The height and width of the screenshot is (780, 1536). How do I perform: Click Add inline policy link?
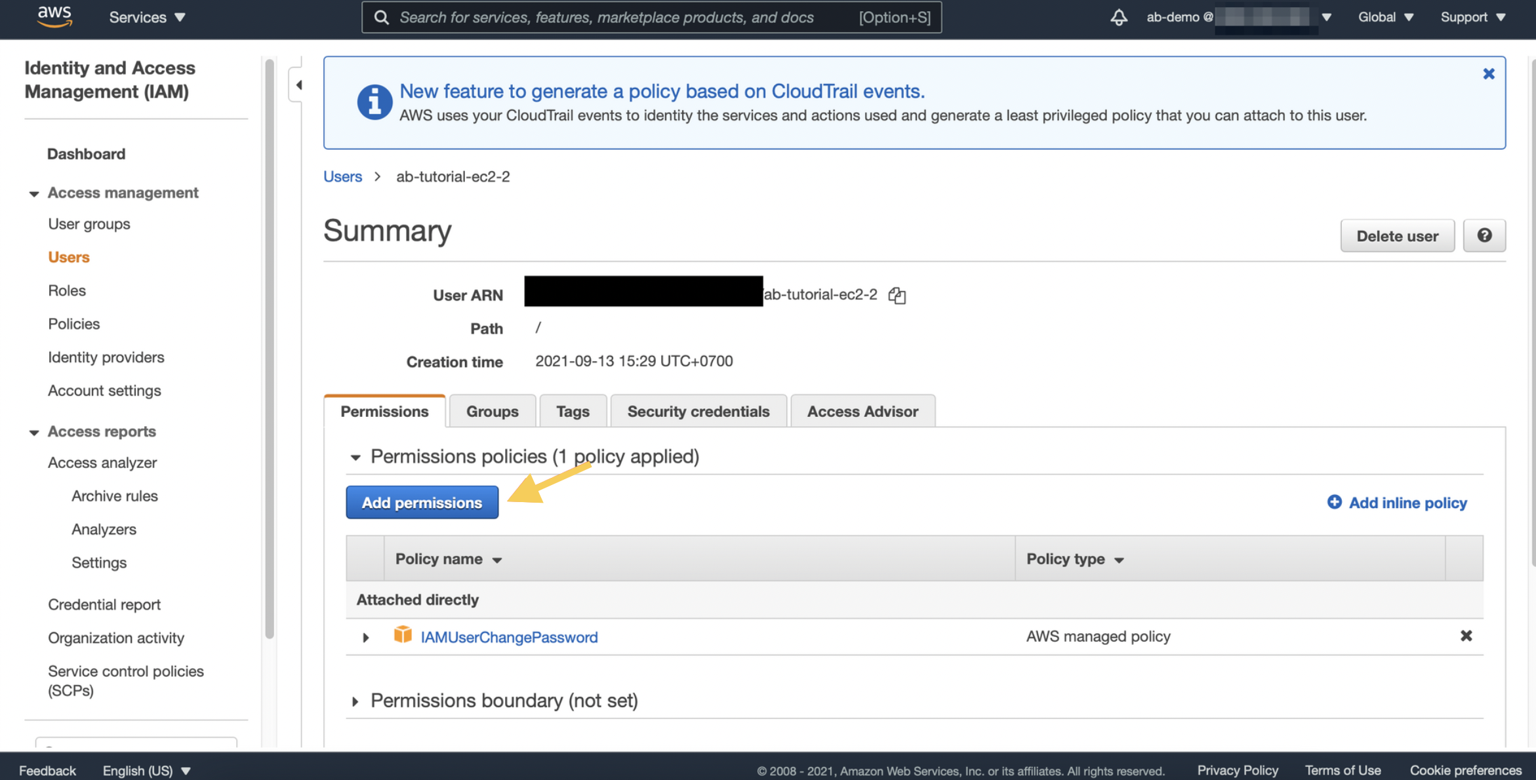point(1407,503)
